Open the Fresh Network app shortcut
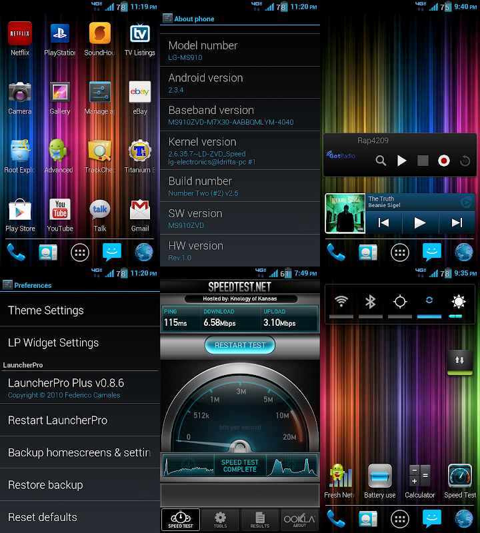 tap(339, 476)
